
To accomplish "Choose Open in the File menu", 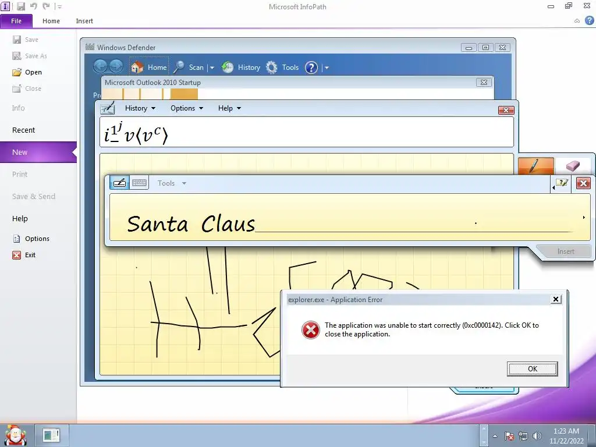I will (27, 72).
